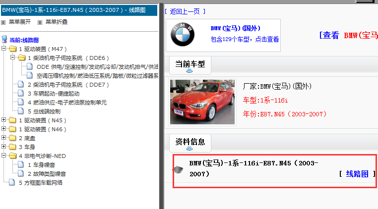This screenshot has width=378, height=209.
Task: Click the 菜单折叠 collapse-menu icon
Action: pos(40,22)
